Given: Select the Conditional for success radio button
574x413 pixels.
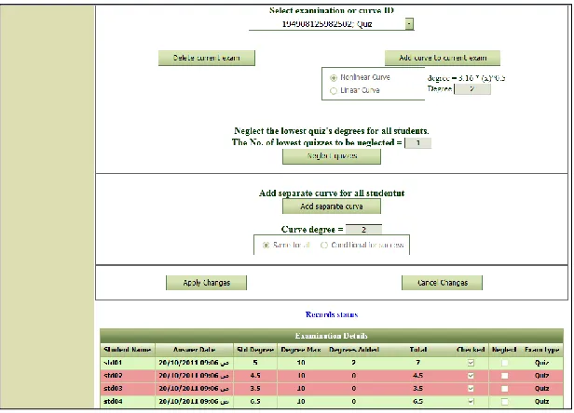Looking at the screenshot, I should tap(324, 246).
